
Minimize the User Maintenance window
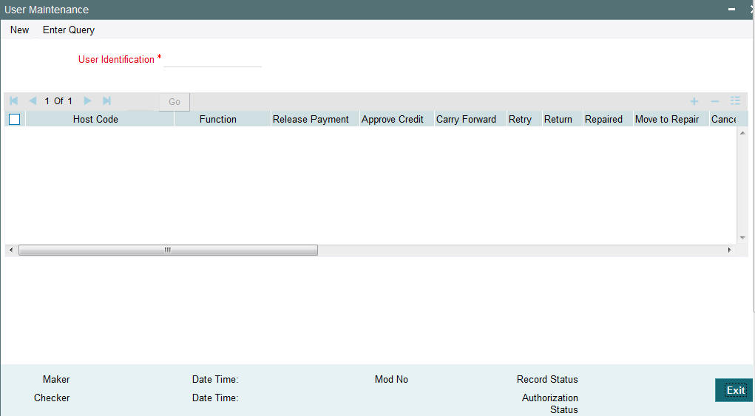[x=731, y=10]
